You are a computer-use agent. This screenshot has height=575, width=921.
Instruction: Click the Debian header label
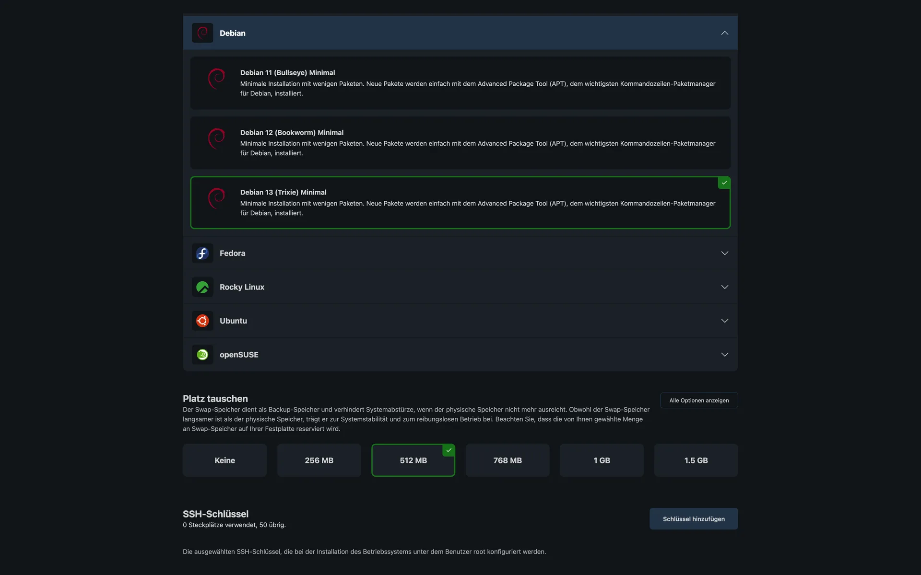point(233,33)
